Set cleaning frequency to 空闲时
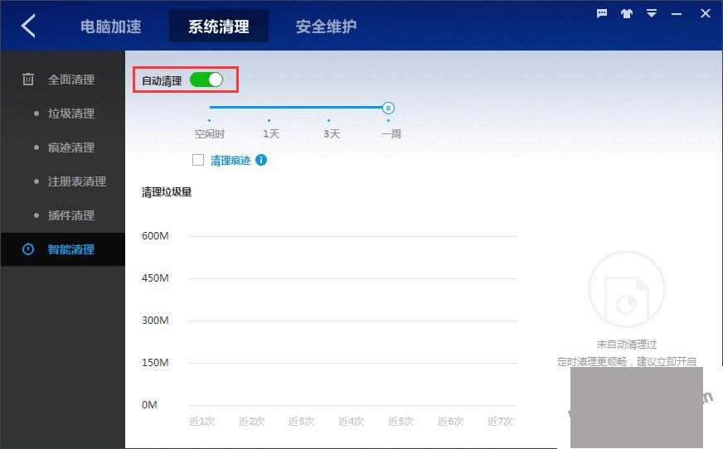723x449 pixels. 209,133
